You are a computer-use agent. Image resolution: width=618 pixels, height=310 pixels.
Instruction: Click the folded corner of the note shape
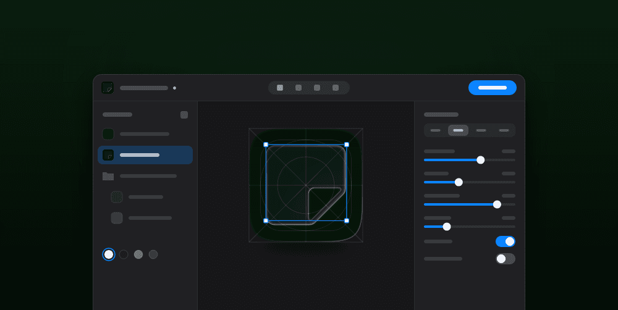[321, 201]
